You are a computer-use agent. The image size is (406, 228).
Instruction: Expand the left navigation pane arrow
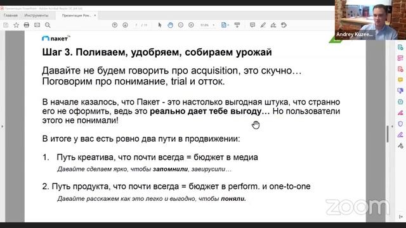2,127
